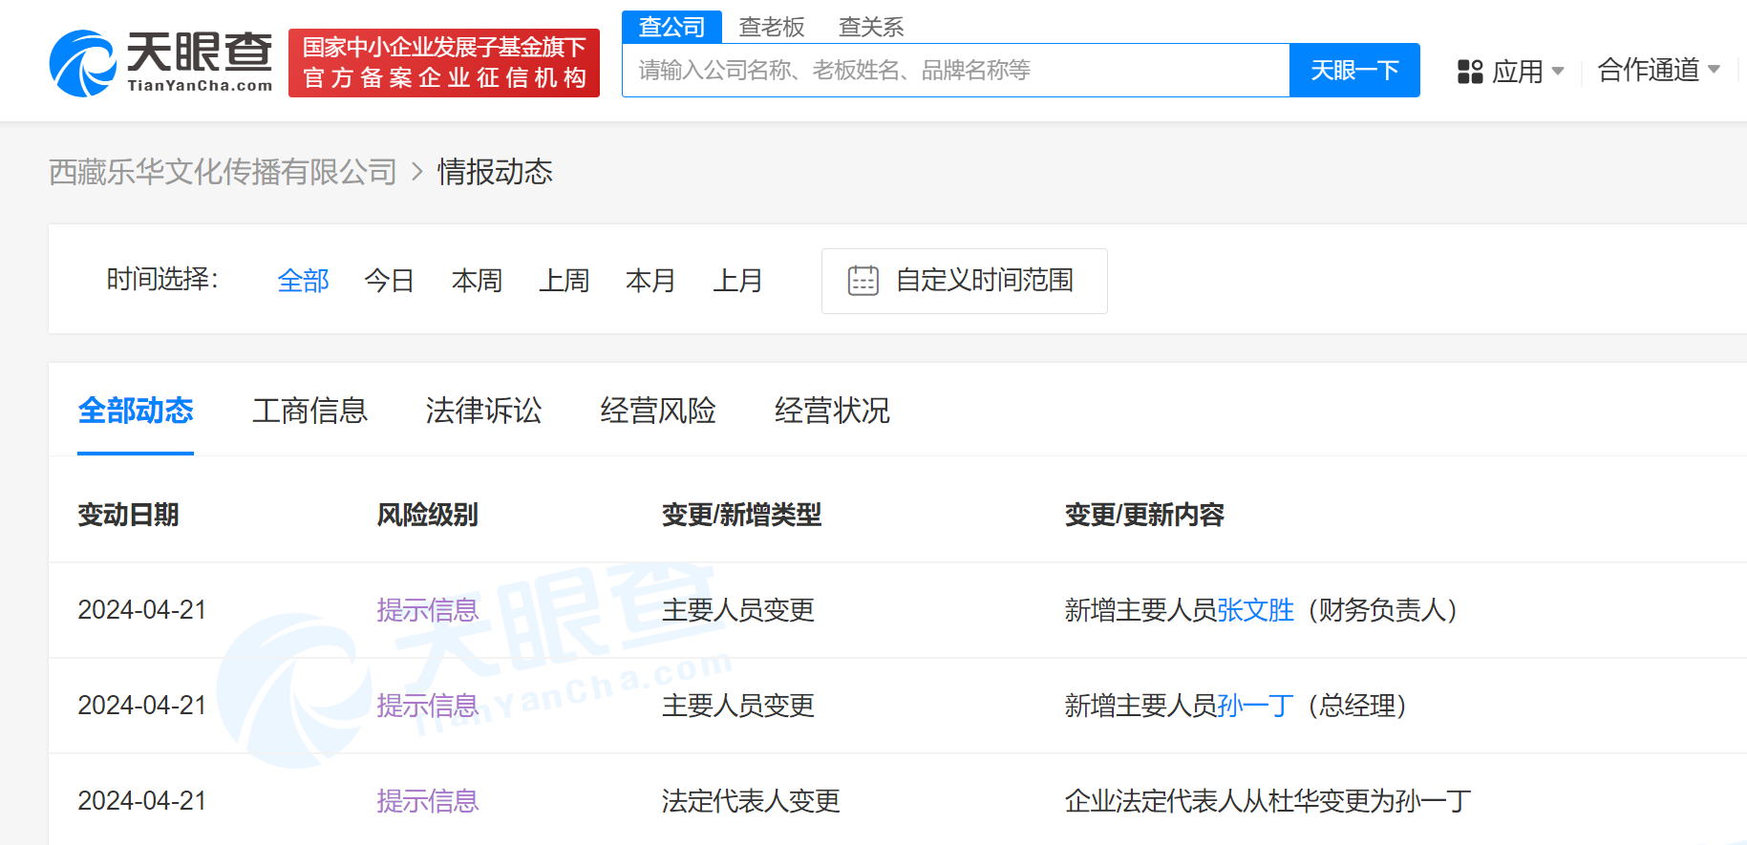
Task: Select the 今日 time filter
Action: (389, 281)
